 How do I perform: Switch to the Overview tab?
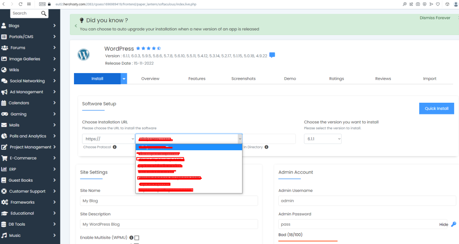pos(150,78)
